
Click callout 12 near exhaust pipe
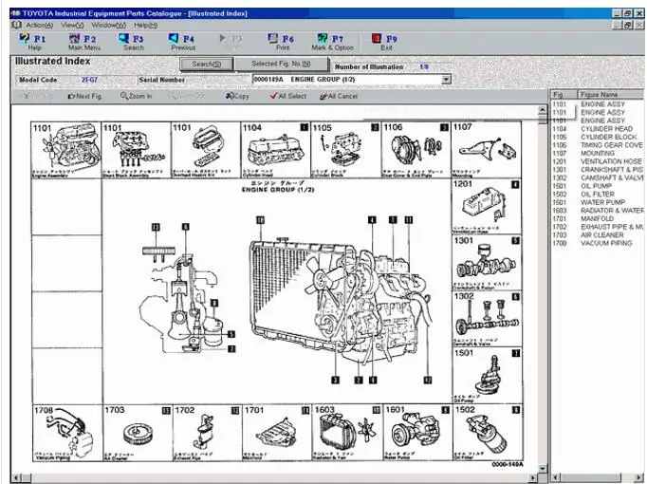(x=428, y=380)
